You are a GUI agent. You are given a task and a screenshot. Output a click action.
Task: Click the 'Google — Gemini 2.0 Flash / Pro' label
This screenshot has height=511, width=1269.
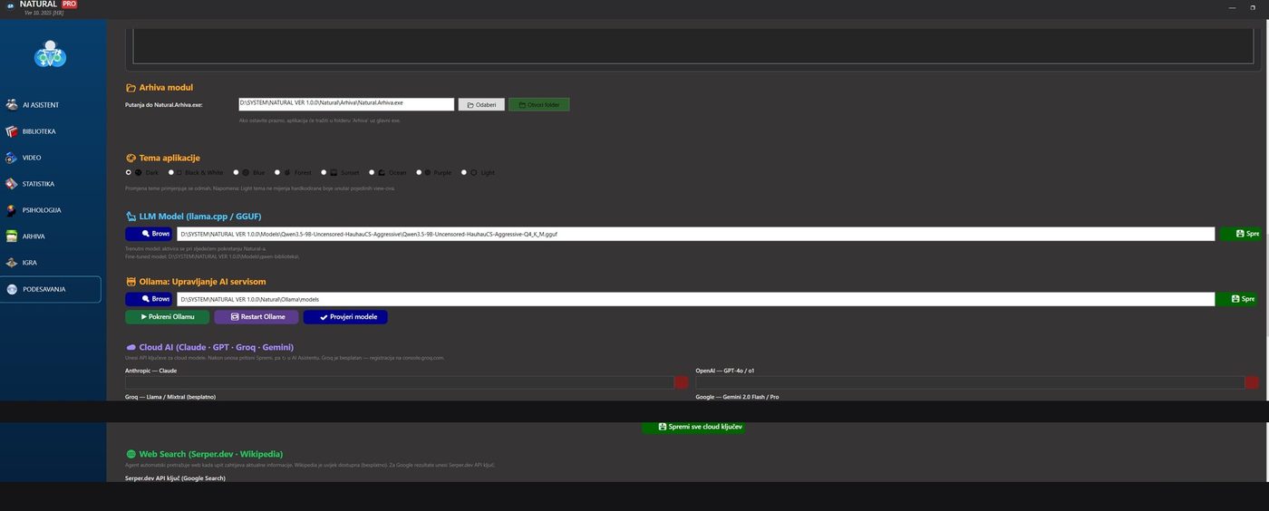coord(737,397)
